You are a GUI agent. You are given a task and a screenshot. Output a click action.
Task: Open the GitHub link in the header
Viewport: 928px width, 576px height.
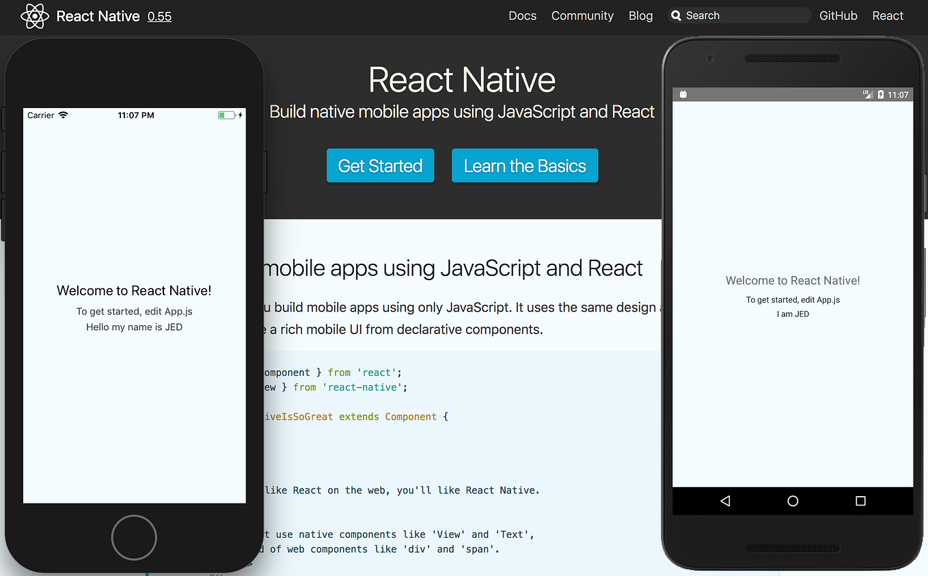pos(838,16)
